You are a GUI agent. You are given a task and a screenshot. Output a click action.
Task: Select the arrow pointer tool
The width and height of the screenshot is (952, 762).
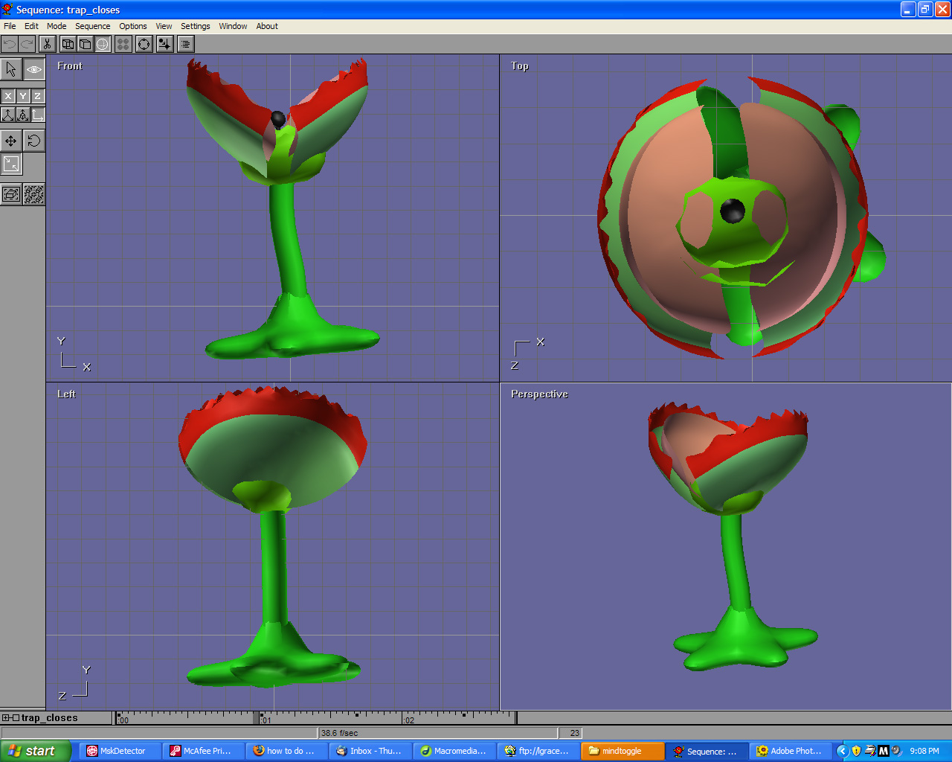point(11,69)
